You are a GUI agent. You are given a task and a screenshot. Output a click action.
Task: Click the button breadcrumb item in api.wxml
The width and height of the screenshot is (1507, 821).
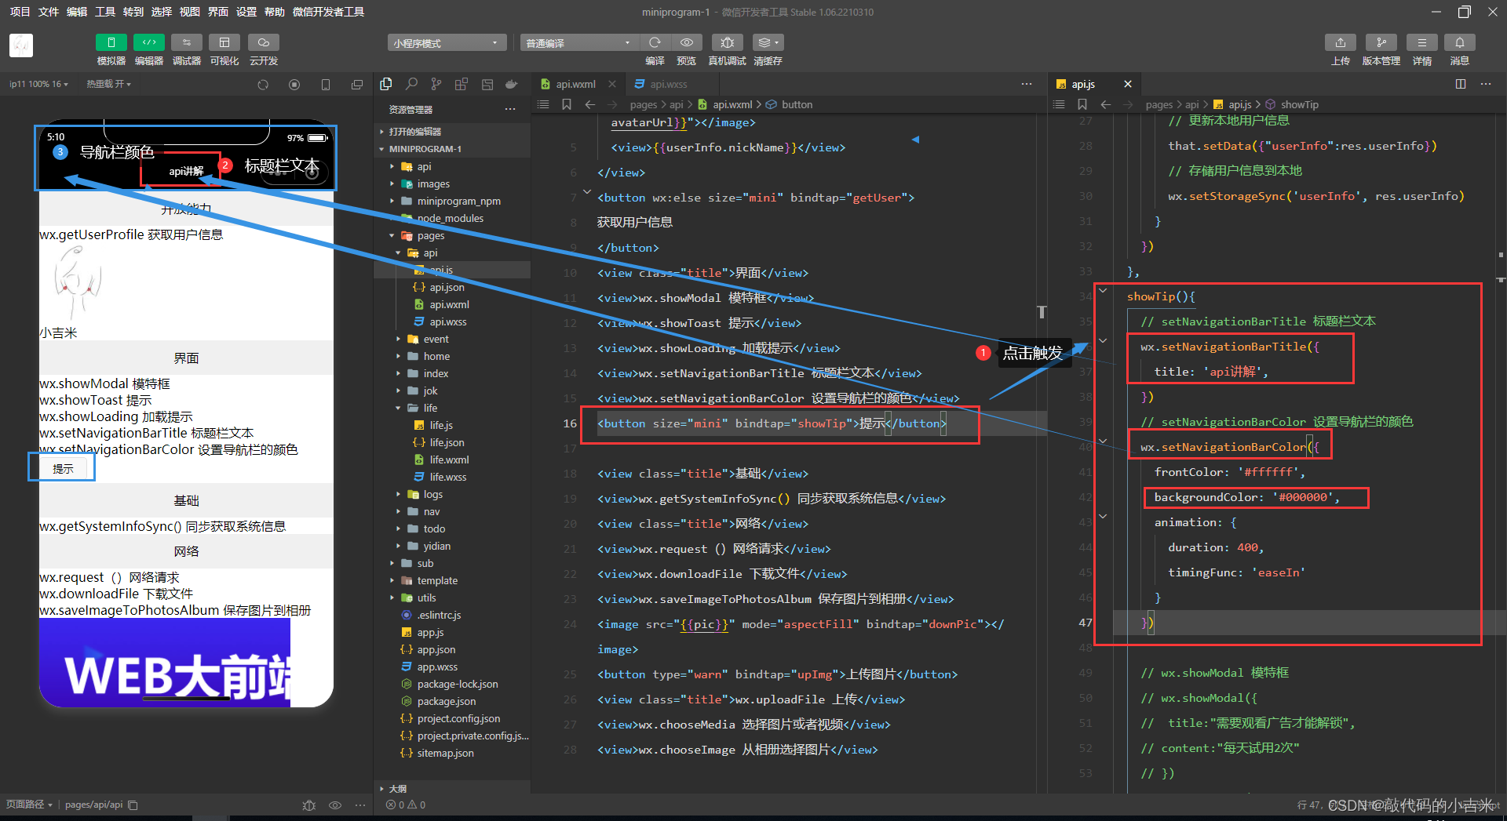click(x=790, y=104)
